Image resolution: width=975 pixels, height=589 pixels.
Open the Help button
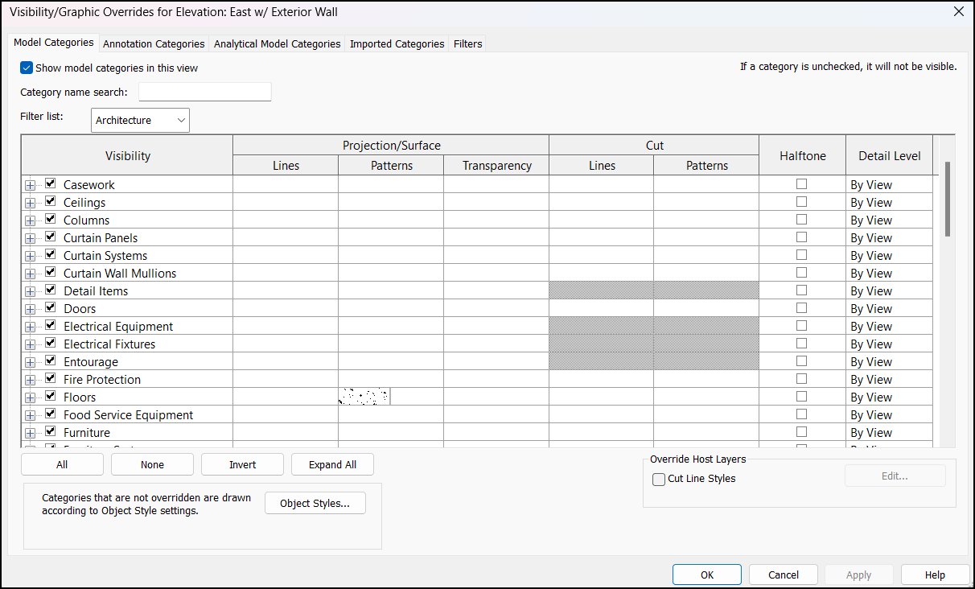[935, 575]
